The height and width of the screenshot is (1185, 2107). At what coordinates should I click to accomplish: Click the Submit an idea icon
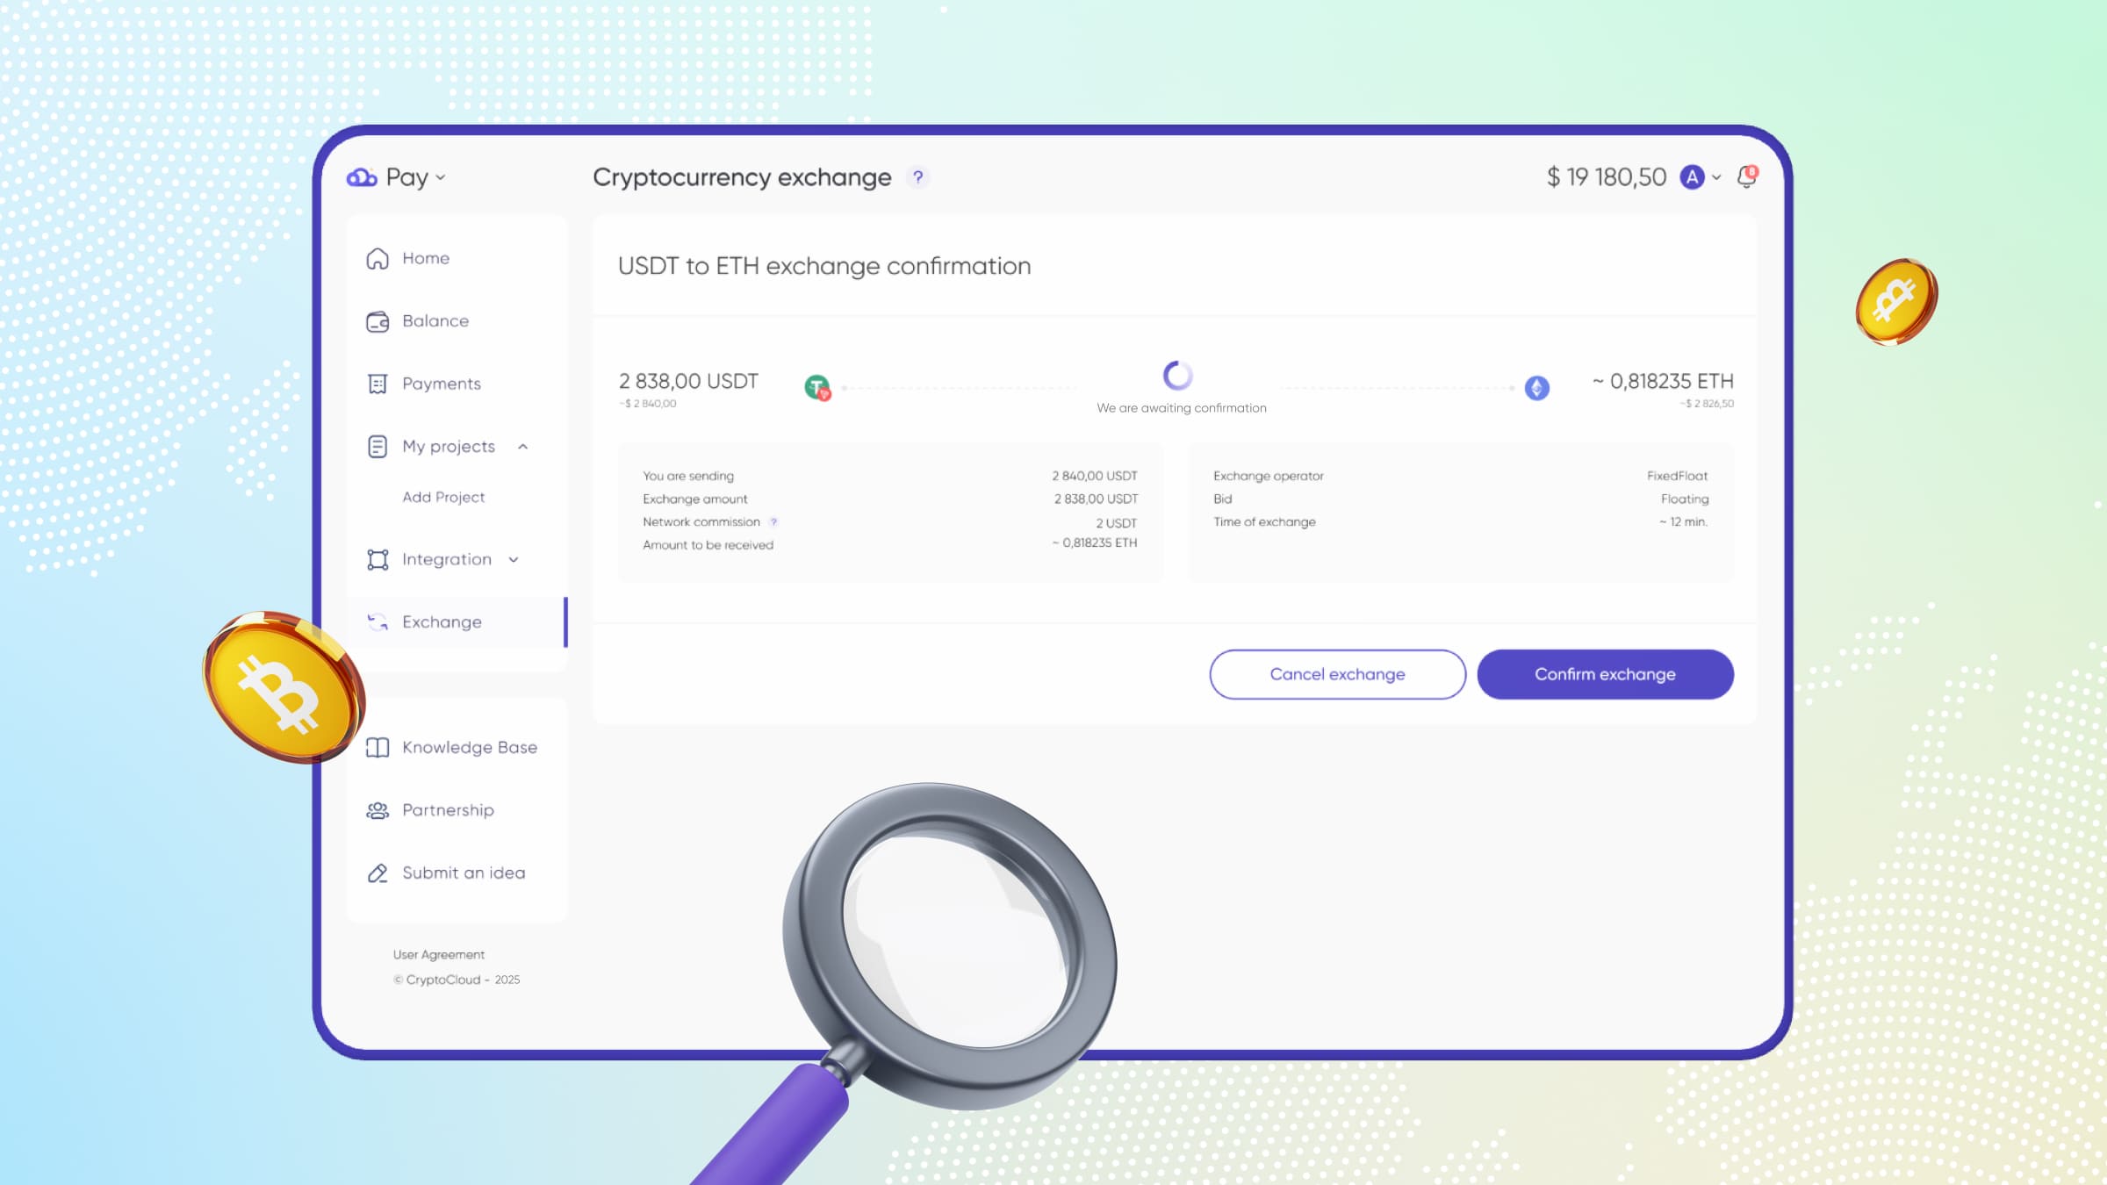[x=377, y=873]
